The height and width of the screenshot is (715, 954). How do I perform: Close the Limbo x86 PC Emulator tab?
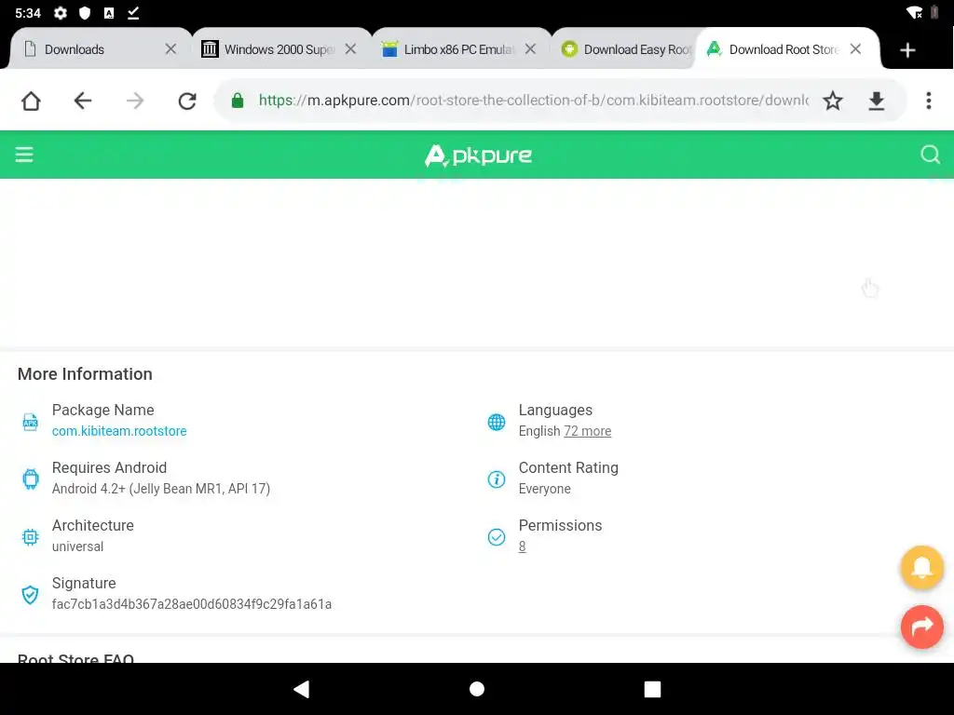[530, 49]
